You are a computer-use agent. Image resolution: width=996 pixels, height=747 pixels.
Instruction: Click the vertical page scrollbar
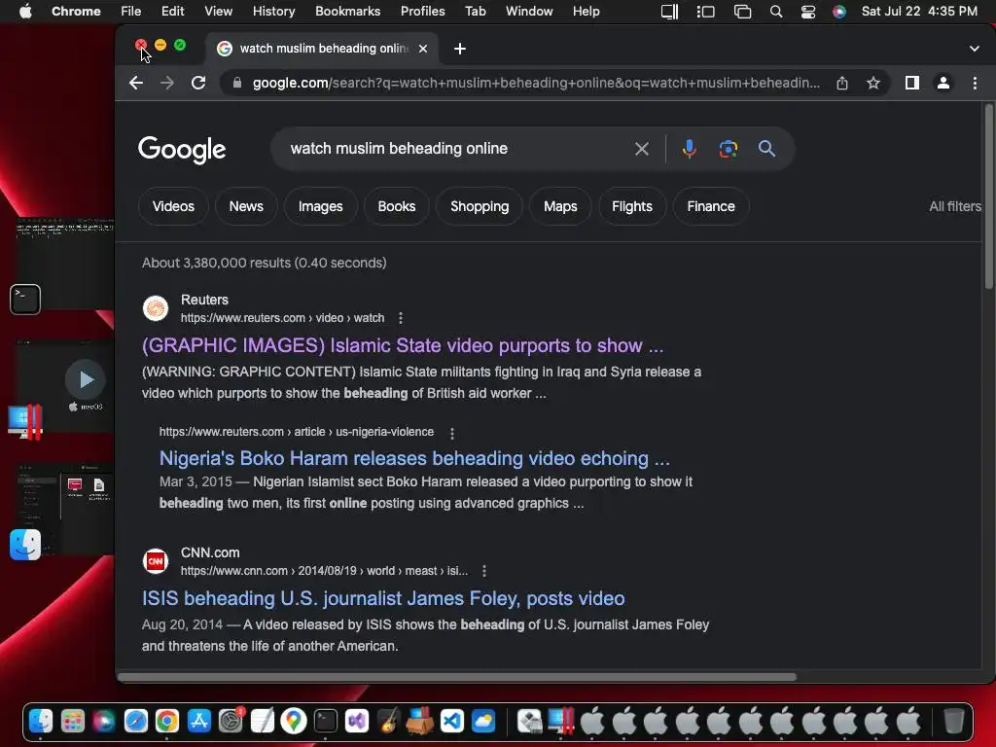pyautogui.click(x=988, y=196)
